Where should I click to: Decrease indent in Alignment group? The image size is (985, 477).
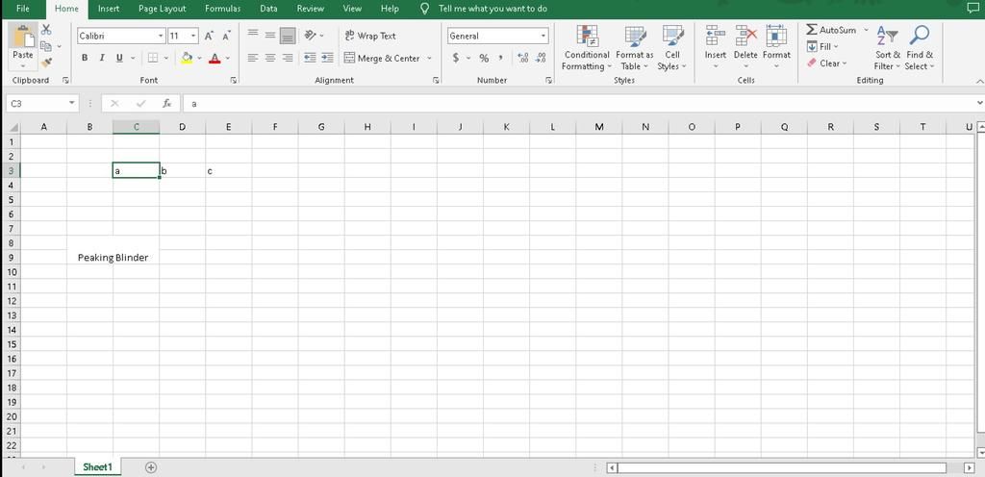[x=310, y=58]
